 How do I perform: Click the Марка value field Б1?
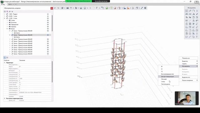[35, 67]
